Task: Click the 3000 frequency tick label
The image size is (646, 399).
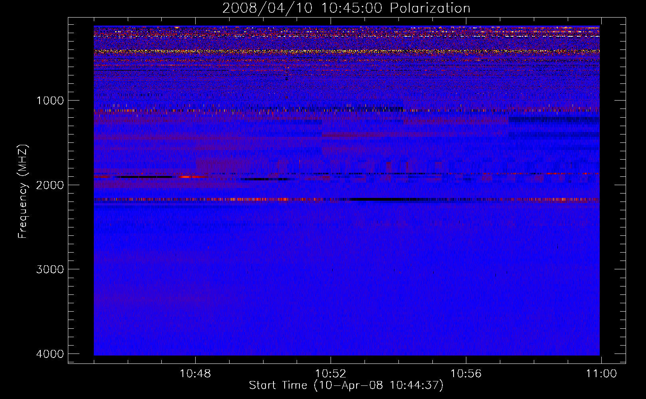Action: click(50, 269)
